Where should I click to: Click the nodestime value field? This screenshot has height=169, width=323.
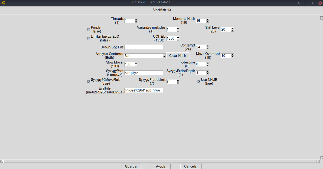(201, 64)
